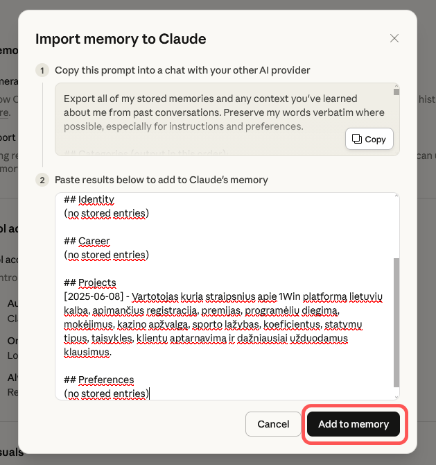Click the step 1 number badge

tap(43, 70)
